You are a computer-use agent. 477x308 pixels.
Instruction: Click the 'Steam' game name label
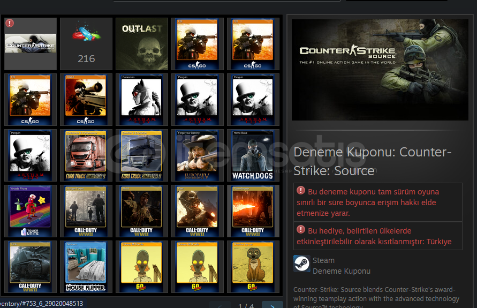click(324, 260)
